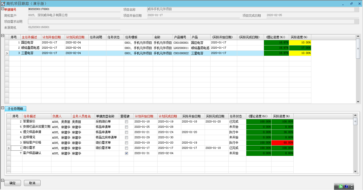Click the 来源商机 field OL202001160001
This screenshot has width=363, height=190.
74,27
